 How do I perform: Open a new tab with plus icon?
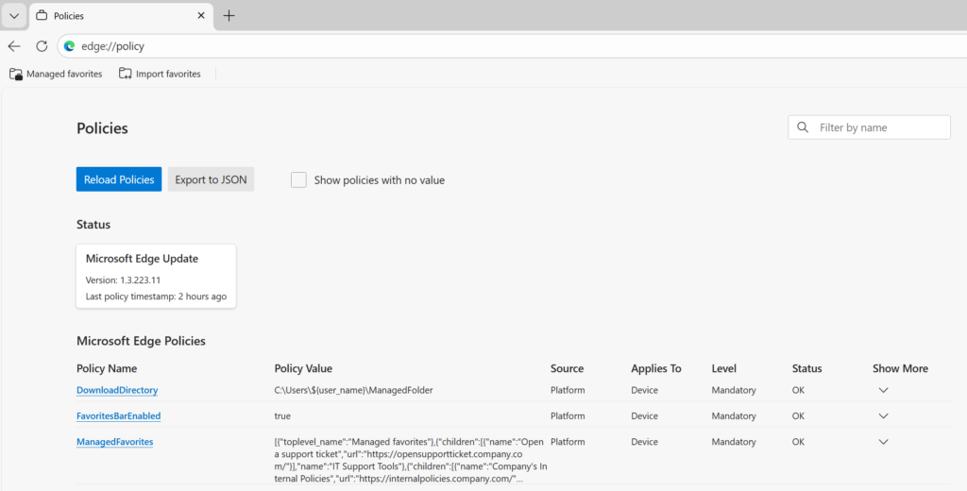pos(229,15)
